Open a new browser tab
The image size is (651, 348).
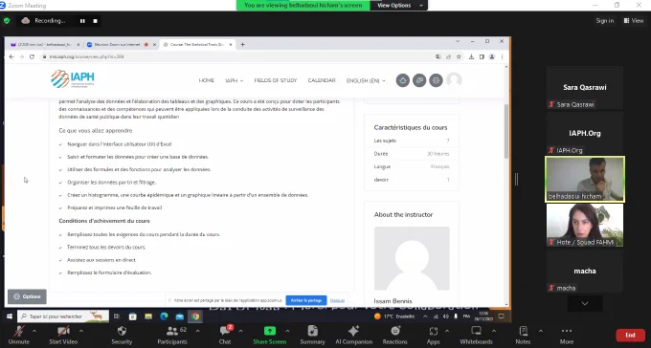click(x=242, y=44)
